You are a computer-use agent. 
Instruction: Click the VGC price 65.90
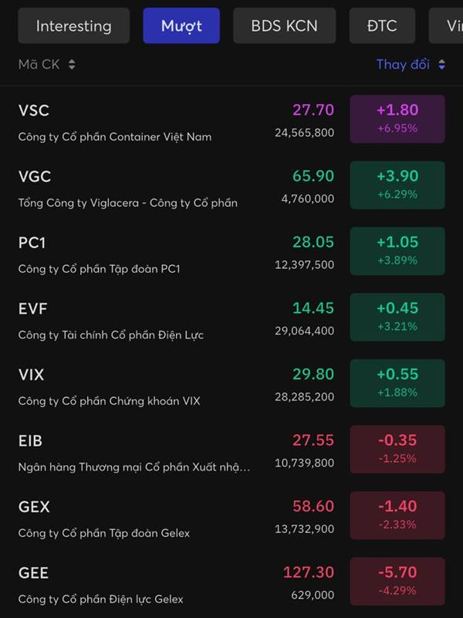point(313,176)
